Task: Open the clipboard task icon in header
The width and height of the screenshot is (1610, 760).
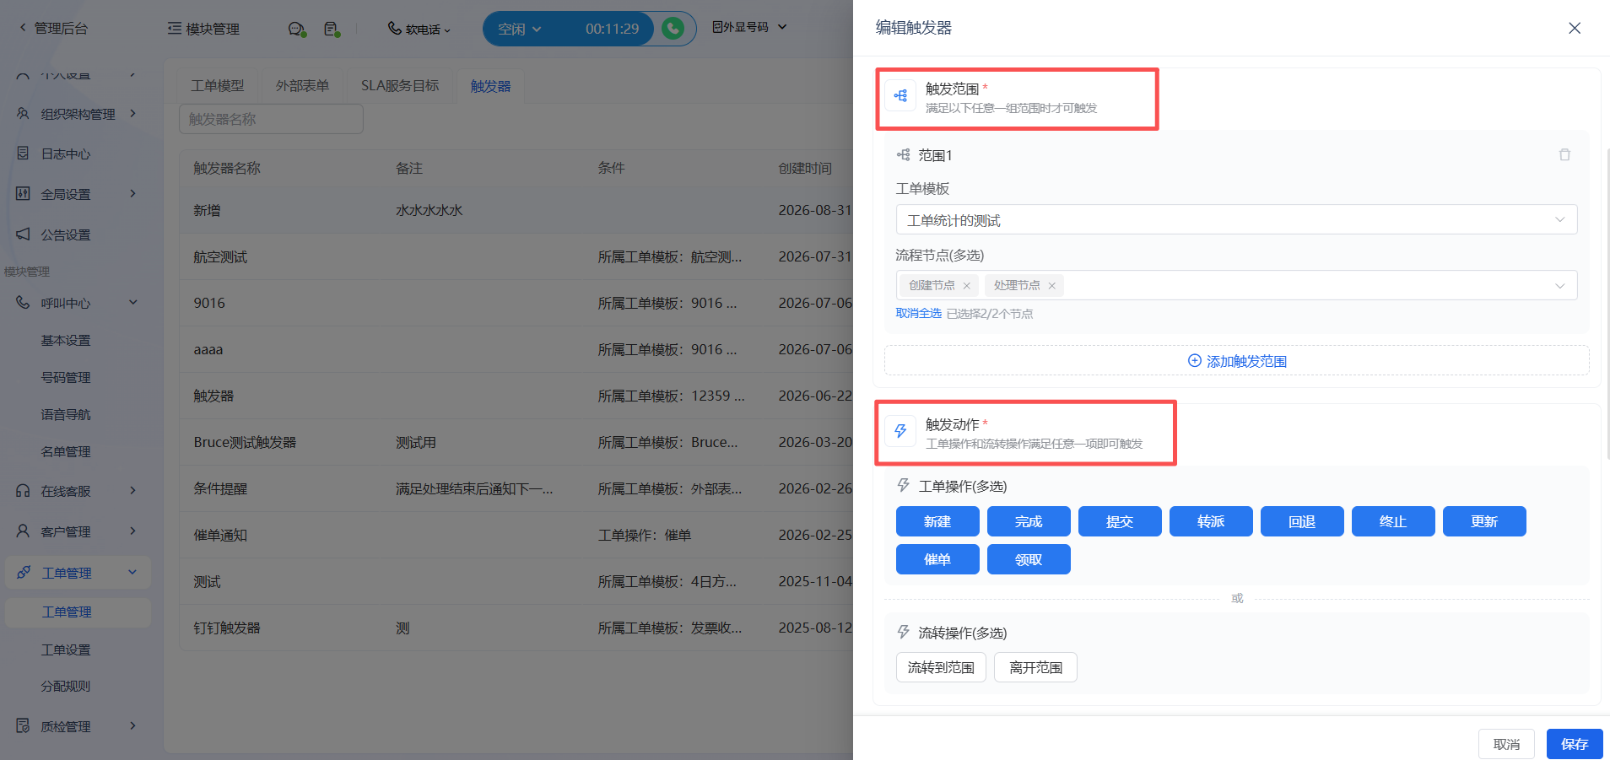Action: (332, 29)
